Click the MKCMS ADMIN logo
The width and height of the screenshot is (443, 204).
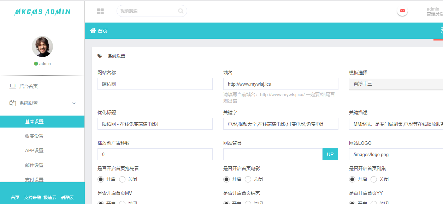point(42,12)
